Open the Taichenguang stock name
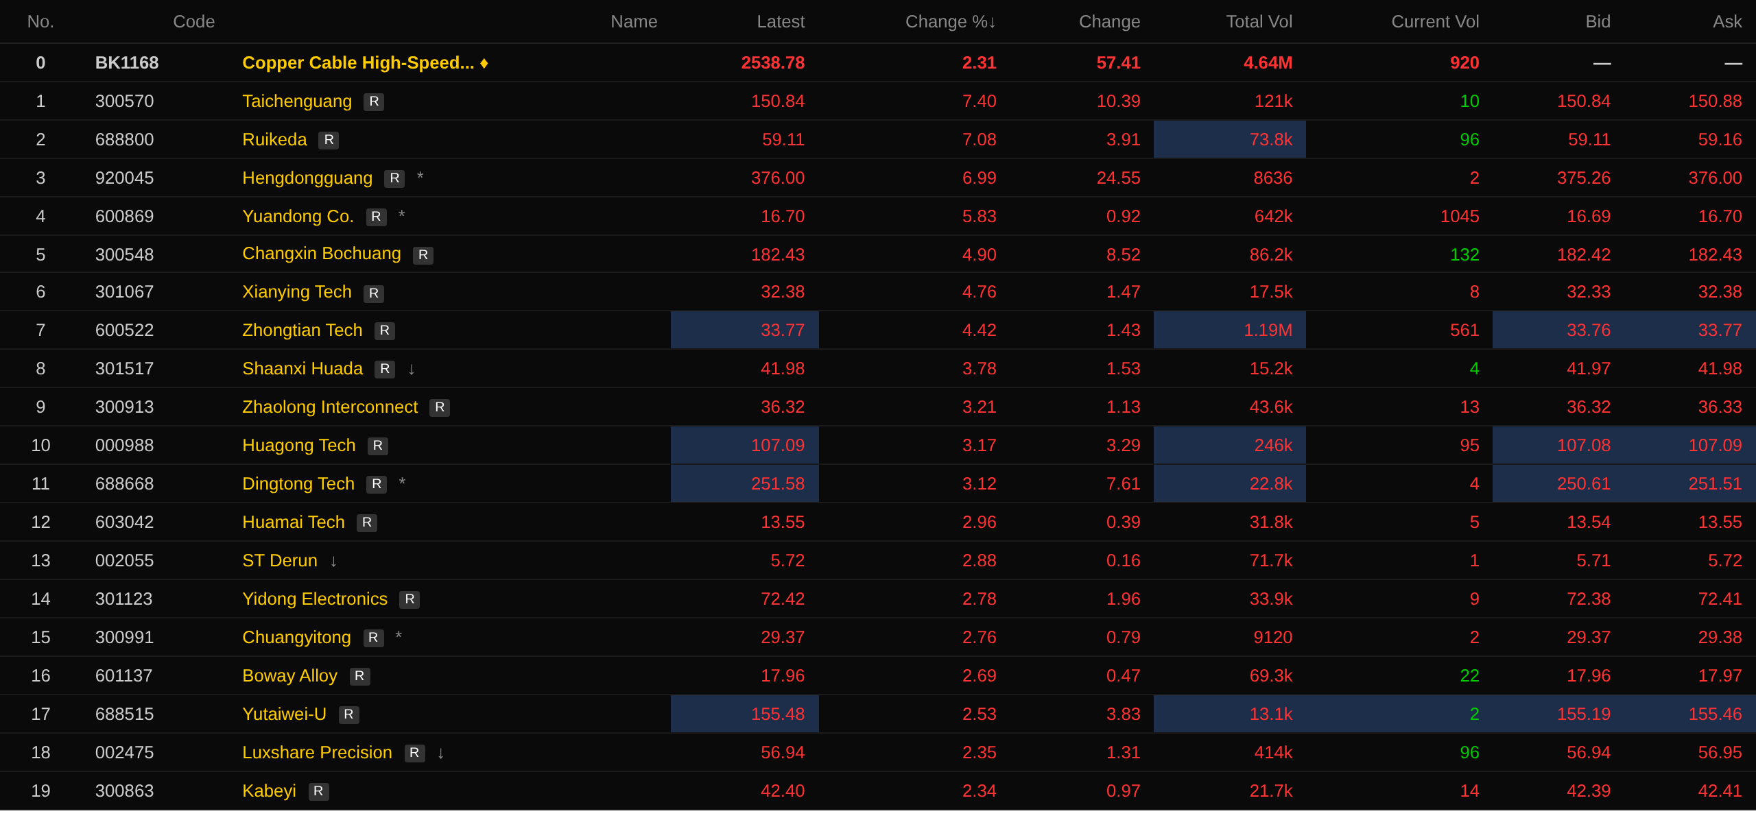The width and height of the screenshot is (1756, 820). pyautogui.click(x=297, y=101)
